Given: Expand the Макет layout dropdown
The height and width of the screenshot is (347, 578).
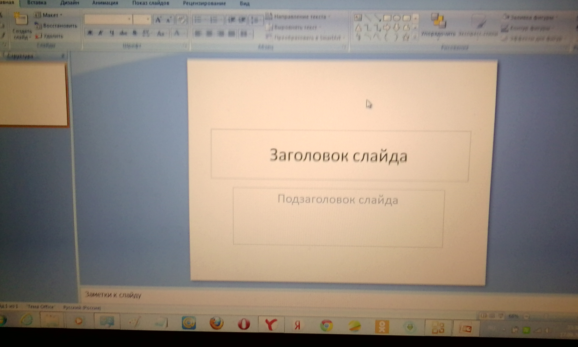Looking at the screenshot, I should (48, 15).
